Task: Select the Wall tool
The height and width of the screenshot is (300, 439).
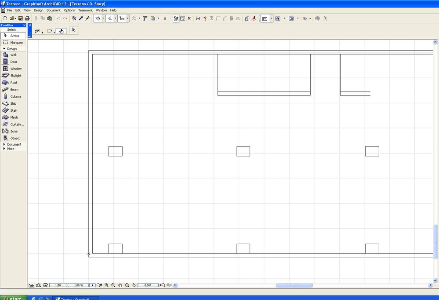Action: tap(13, 55)
